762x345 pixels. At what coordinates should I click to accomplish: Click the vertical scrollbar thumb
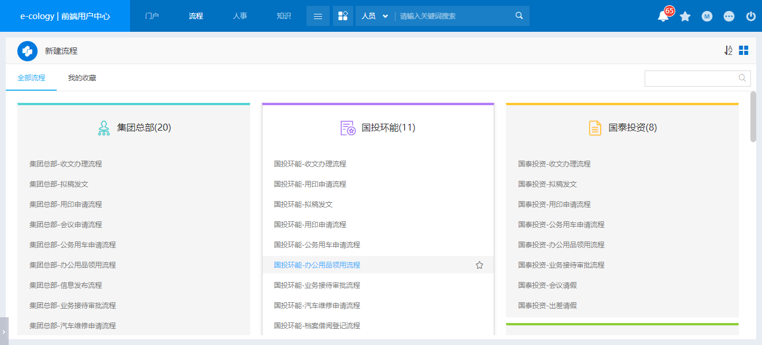tap(753, 116)
